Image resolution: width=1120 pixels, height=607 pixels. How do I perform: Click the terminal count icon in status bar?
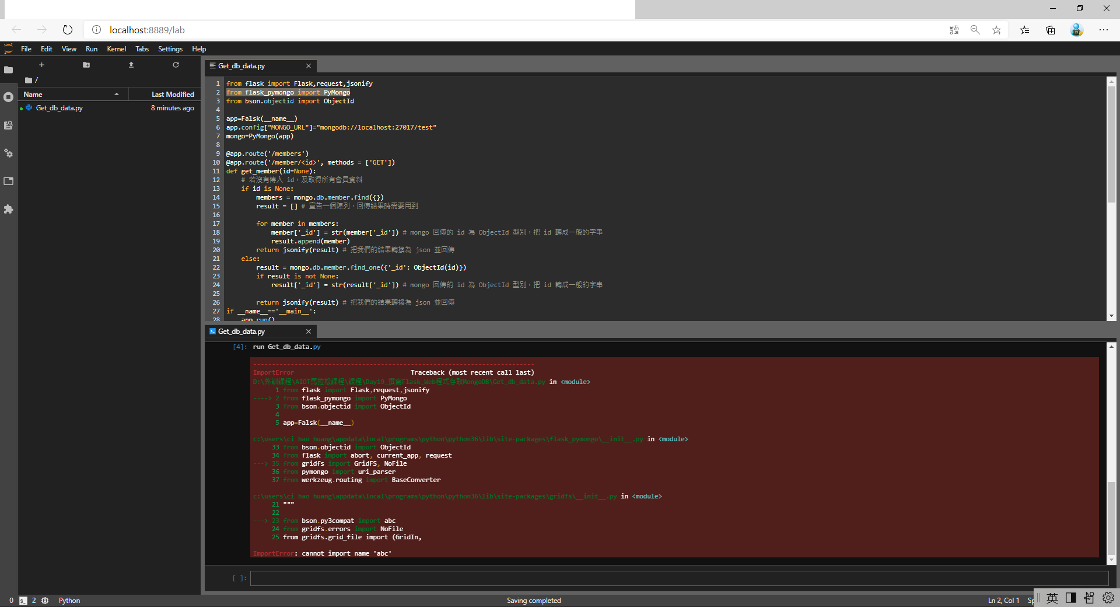[x=23, y=601]
